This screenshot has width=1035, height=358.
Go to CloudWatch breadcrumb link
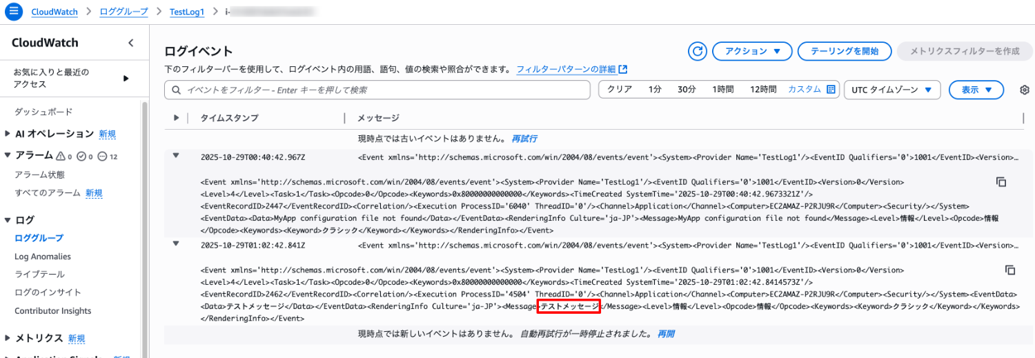[55, 12]
